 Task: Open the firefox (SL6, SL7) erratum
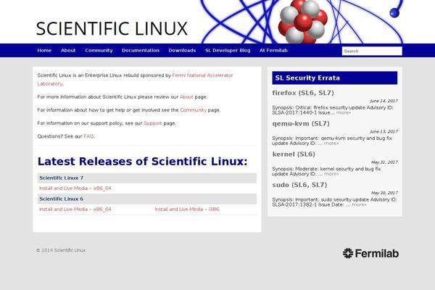(x=303, y=93)
